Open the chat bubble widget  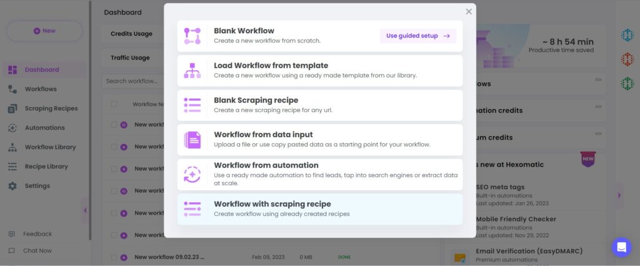click(x=621, y=247)
